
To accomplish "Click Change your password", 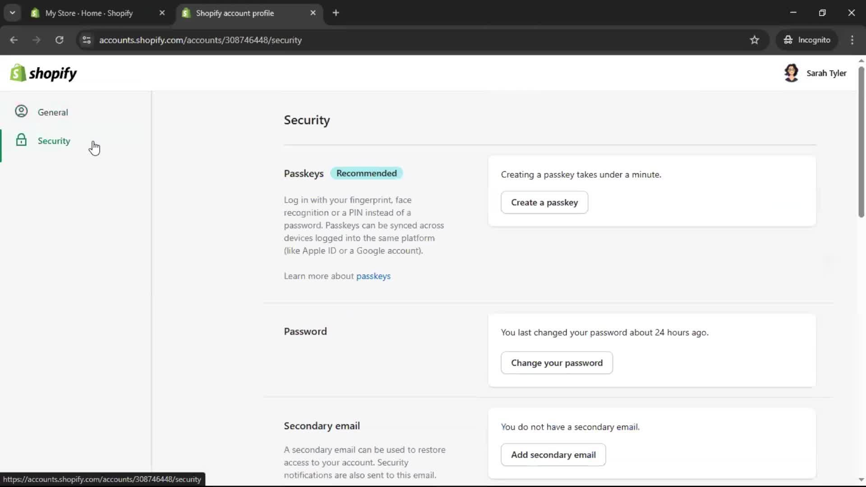I will coord(557,363).
